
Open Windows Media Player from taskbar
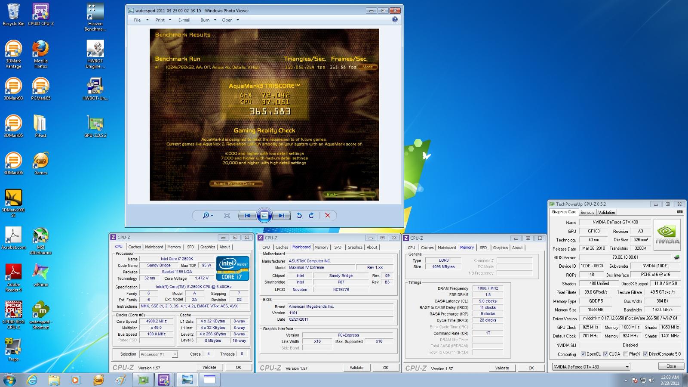(x=76, y=380)
